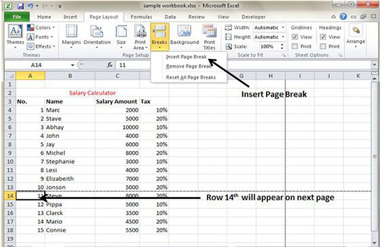Image resolution: width=380 pixels, height=247 pixels.
Task: Expand the Width Automatic dropdown
Action: point(282,28)
